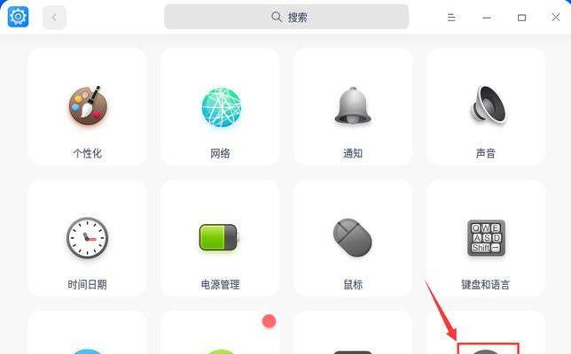
Task: Open the 键盘和语言 keyboard icon
Action: tap(486, 238)
